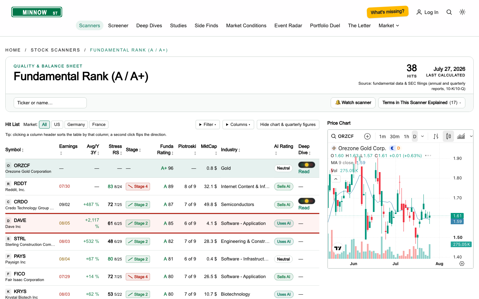Sort table by Stage column
This screenshot has width=479, height=299.
[x=133, y=150]
